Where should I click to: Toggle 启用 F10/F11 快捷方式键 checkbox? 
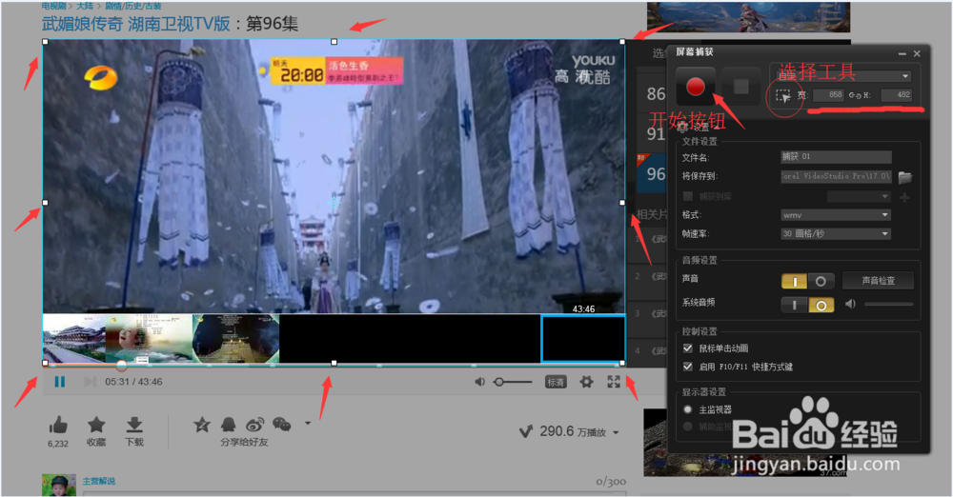tap(688, 367)
